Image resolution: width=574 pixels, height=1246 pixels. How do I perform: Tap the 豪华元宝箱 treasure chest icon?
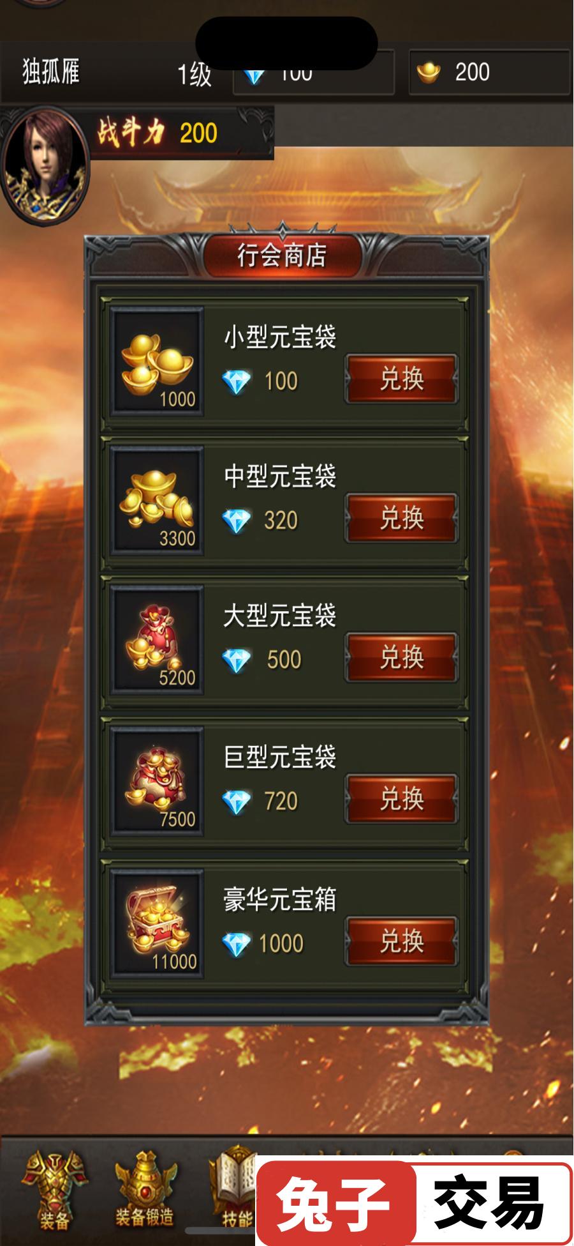157,923
